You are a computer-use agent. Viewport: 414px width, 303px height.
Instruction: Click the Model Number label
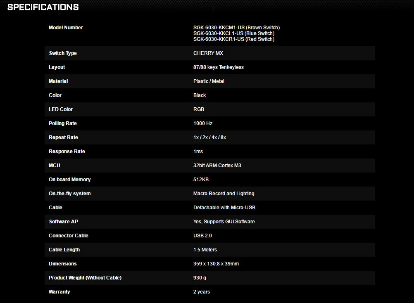(66, 28)
